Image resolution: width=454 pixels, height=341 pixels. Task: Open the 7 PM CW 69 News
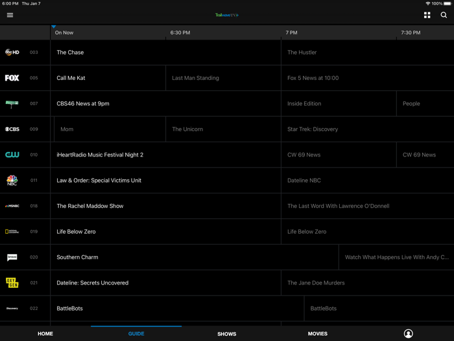tap(339, 155)
